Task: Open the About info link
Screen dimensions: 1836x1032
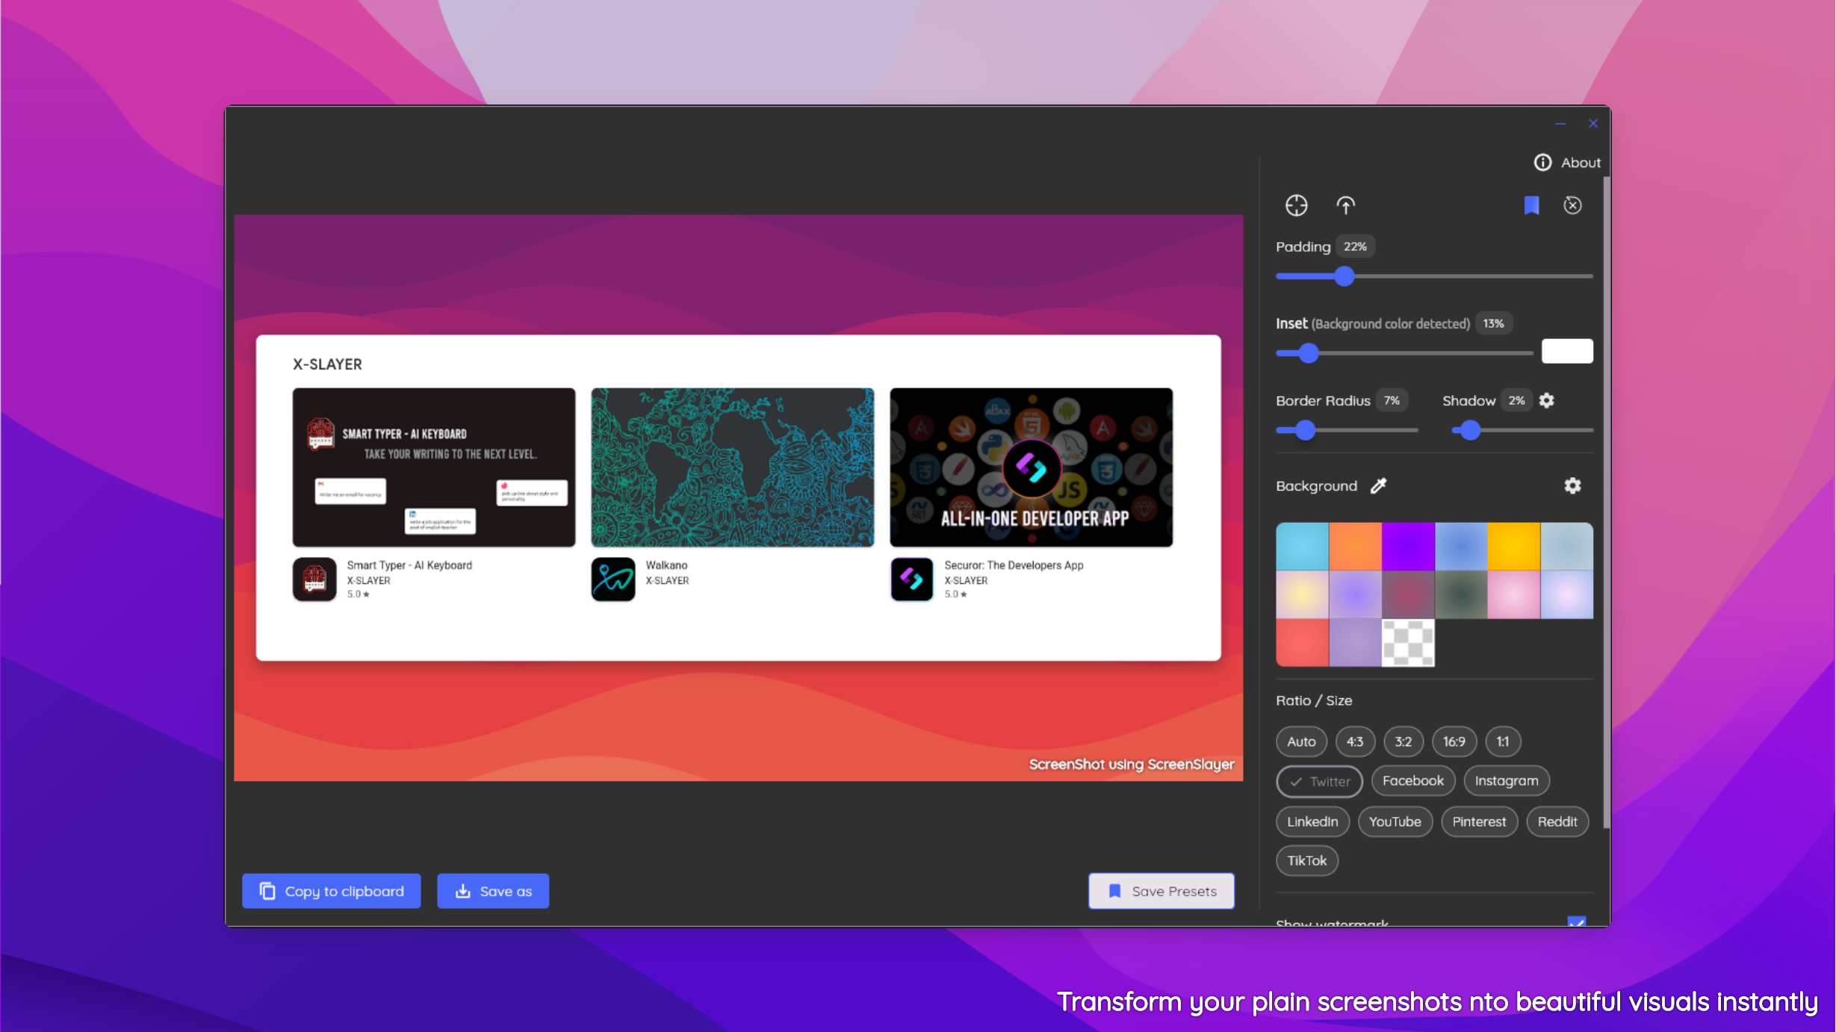Action: [x=1567, y=163]
